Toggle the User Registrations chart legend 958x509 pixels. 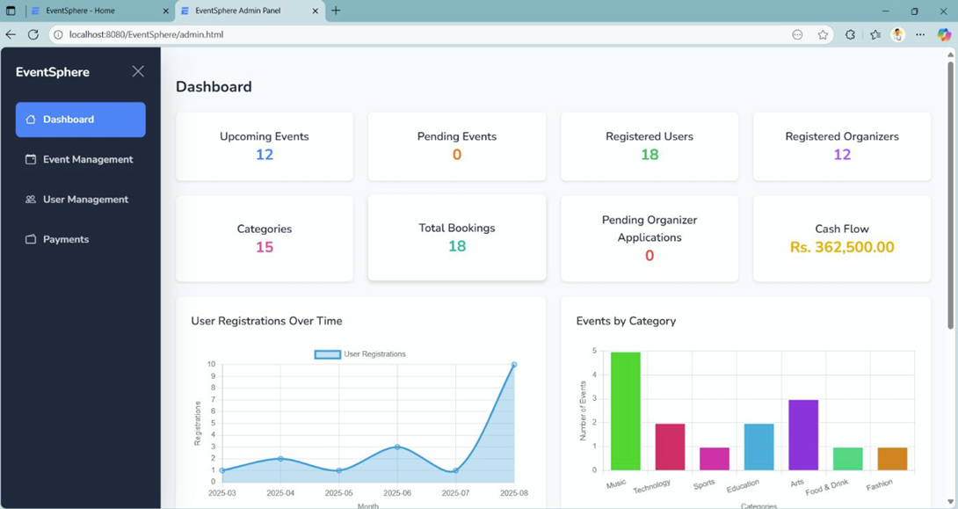[x=360, y=354]
